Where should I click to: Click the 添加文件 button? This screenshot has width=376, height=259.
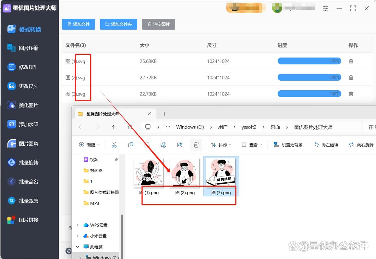pyautogui.click(x=78, y=24)
